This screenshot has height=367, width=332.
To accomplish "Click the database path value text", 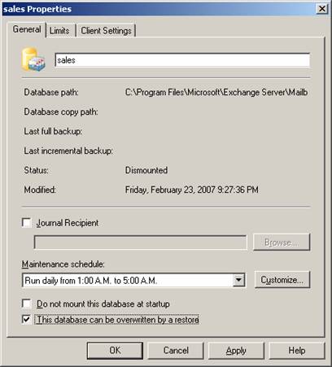I will click(x=216, y=93).
